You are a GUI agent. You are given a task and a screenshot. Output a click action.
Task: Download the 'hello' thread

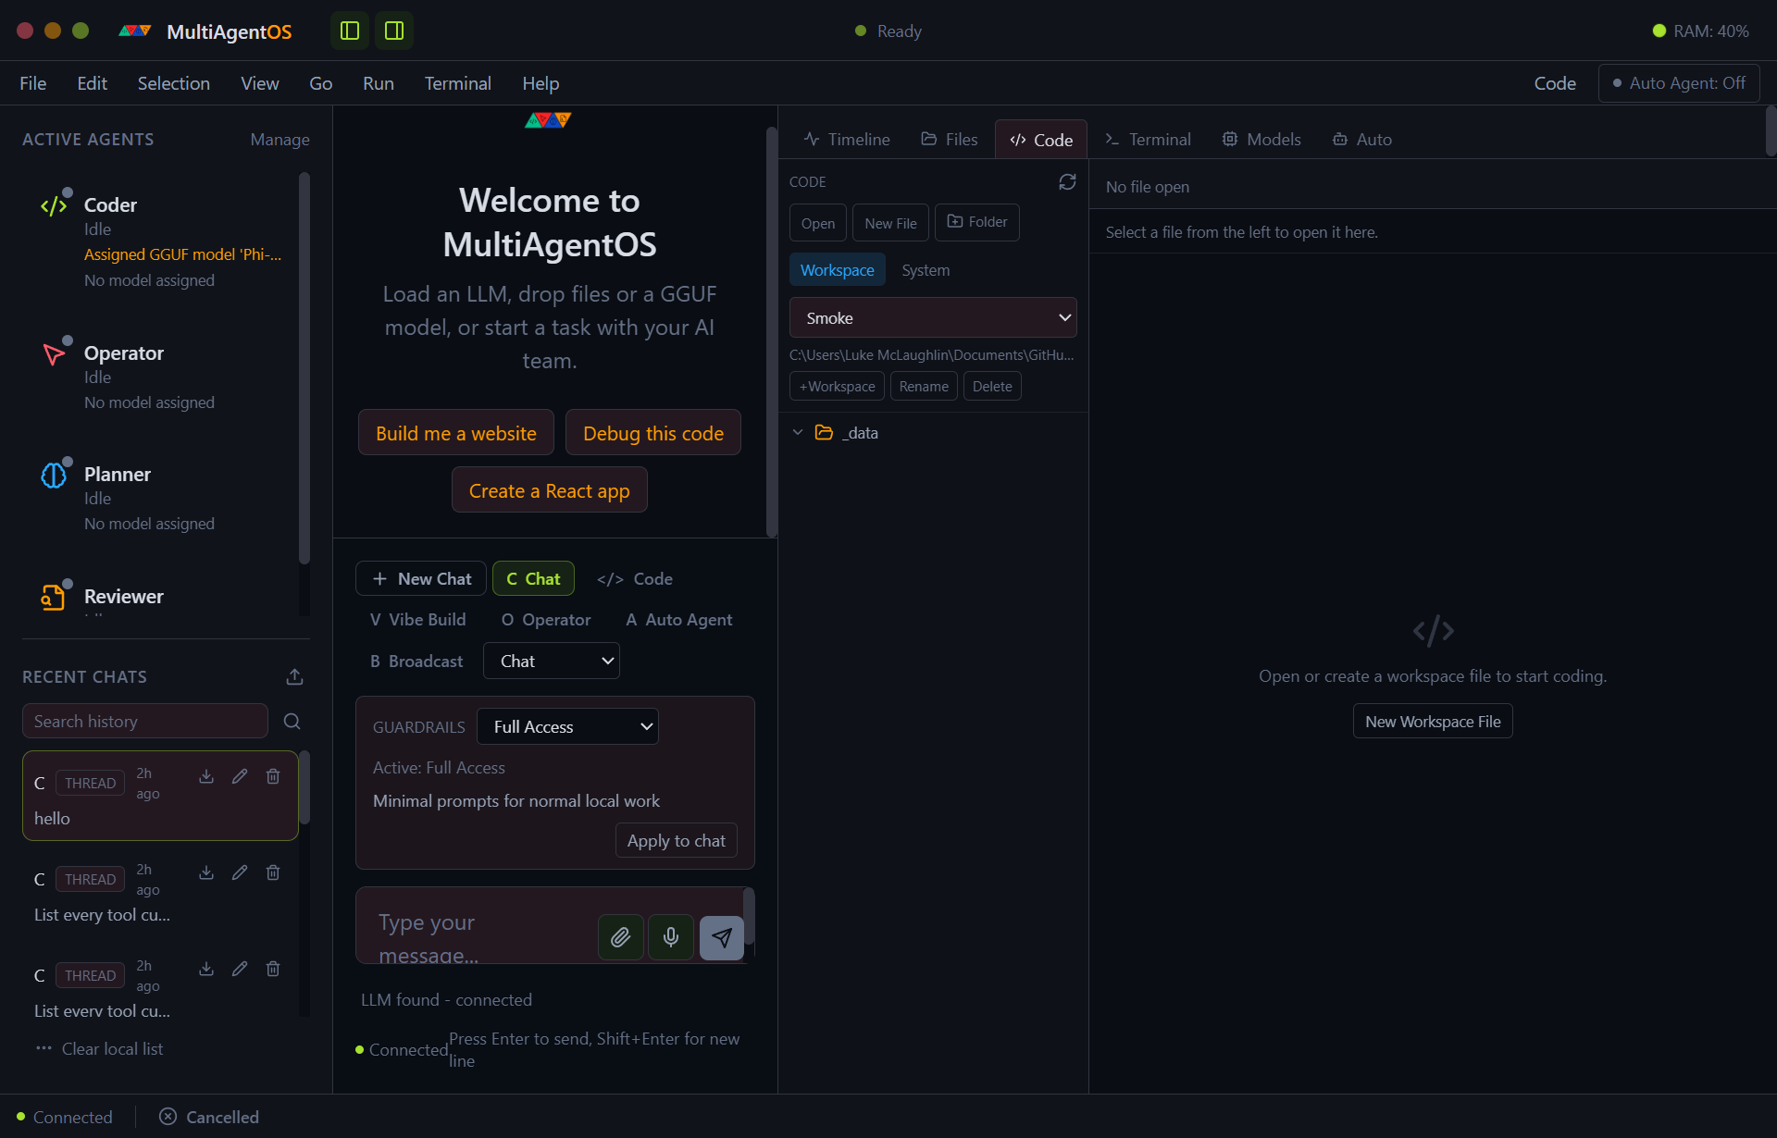point(206,776)
